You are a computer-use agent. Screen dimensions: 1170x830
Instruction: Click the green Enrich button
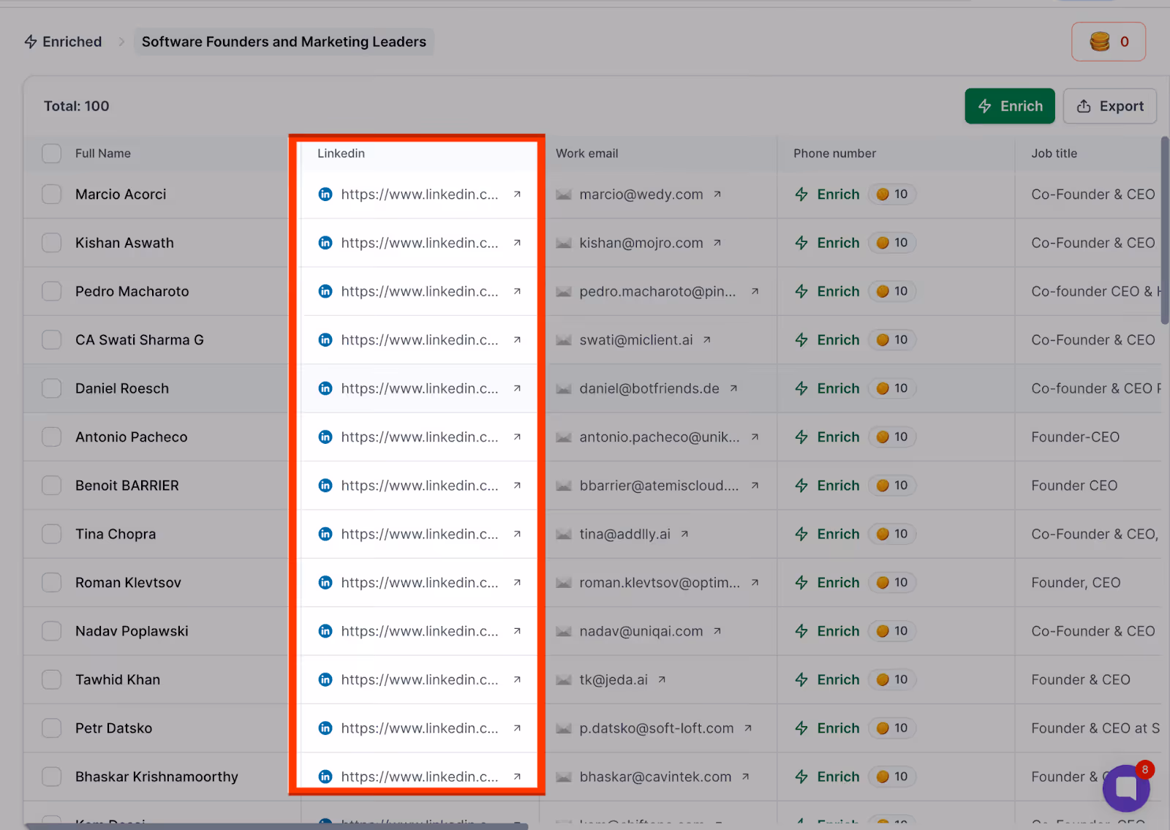1010,106
